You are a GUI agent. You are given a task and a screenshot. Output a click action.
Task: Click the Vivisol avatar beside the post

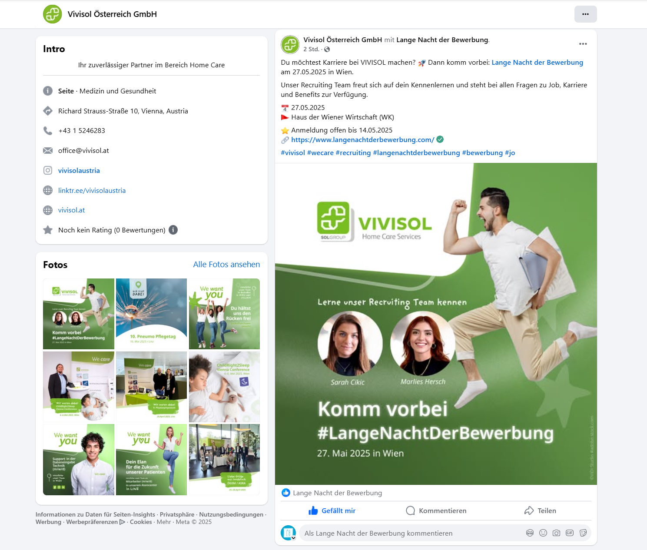pyautogui.click(x=290, y=44)
